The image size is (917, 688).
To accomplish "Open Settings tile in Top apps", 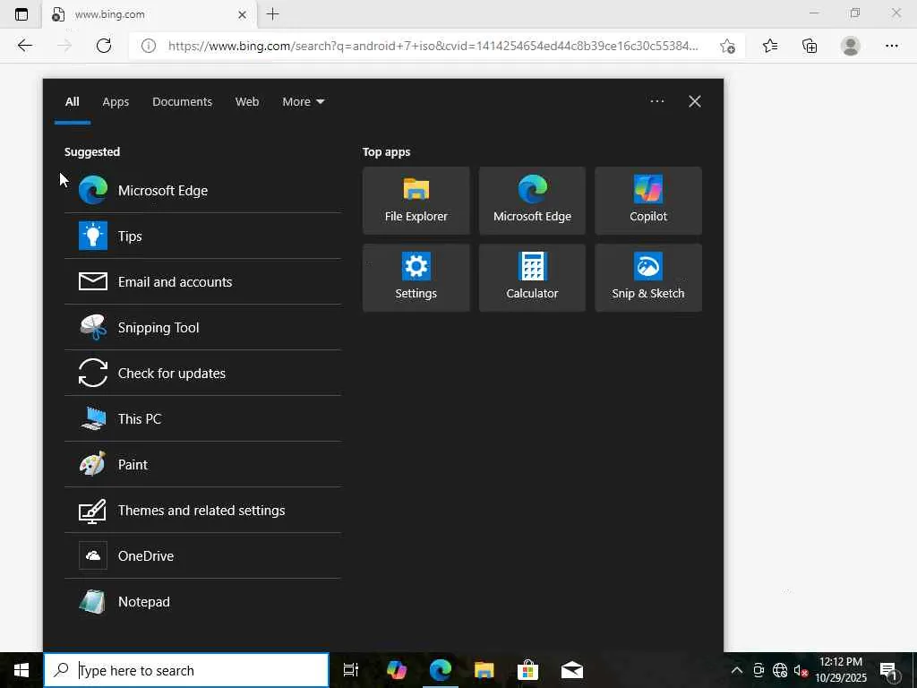I will point(416,278).
